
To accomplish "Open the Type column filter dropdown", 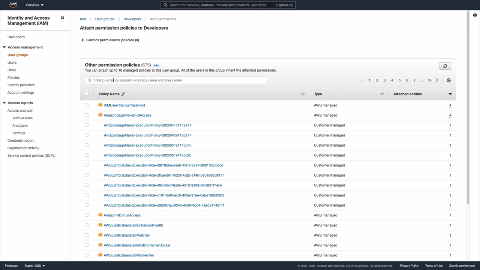I will 382,94.
